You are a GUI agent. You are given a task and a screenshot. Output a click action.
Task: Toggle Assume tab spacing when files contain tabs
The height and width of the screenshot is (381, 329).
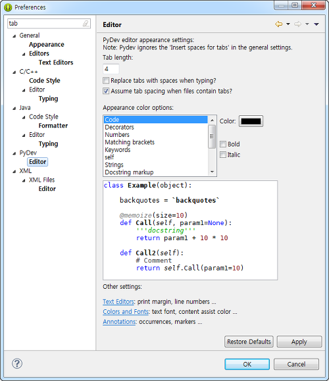pyautogui.click(x=106, y=91)
